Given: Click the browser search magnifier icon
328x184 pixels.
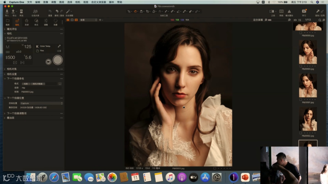Looking at the screenshot, I should point(319,20).
